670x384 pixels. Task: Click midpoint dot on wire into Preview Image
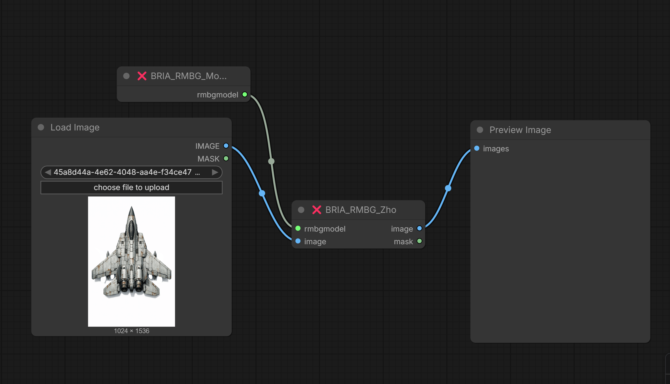448,188
